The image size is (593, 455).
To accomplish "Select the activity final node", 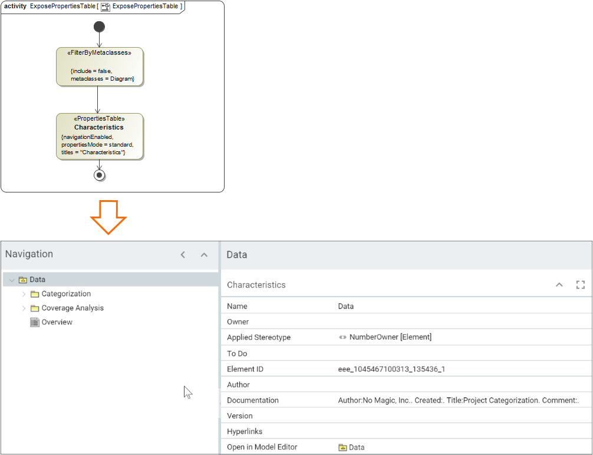I will coord(100,175).
